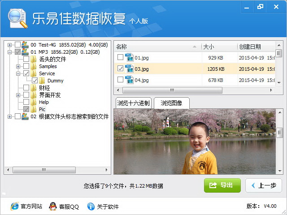Click the info icon beside 关于软件

click(91, 206)
